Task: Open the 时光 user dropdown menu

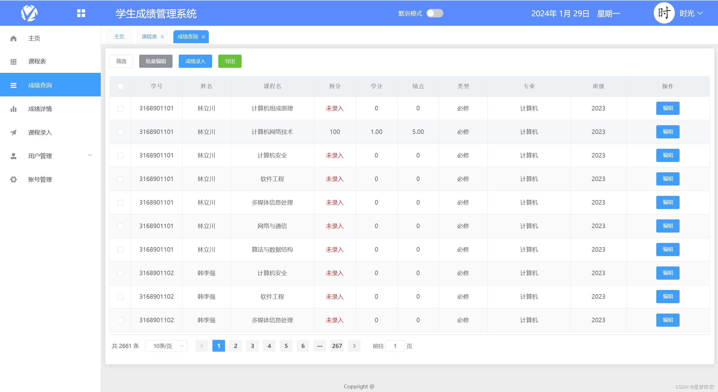Action: click(691, 13)
